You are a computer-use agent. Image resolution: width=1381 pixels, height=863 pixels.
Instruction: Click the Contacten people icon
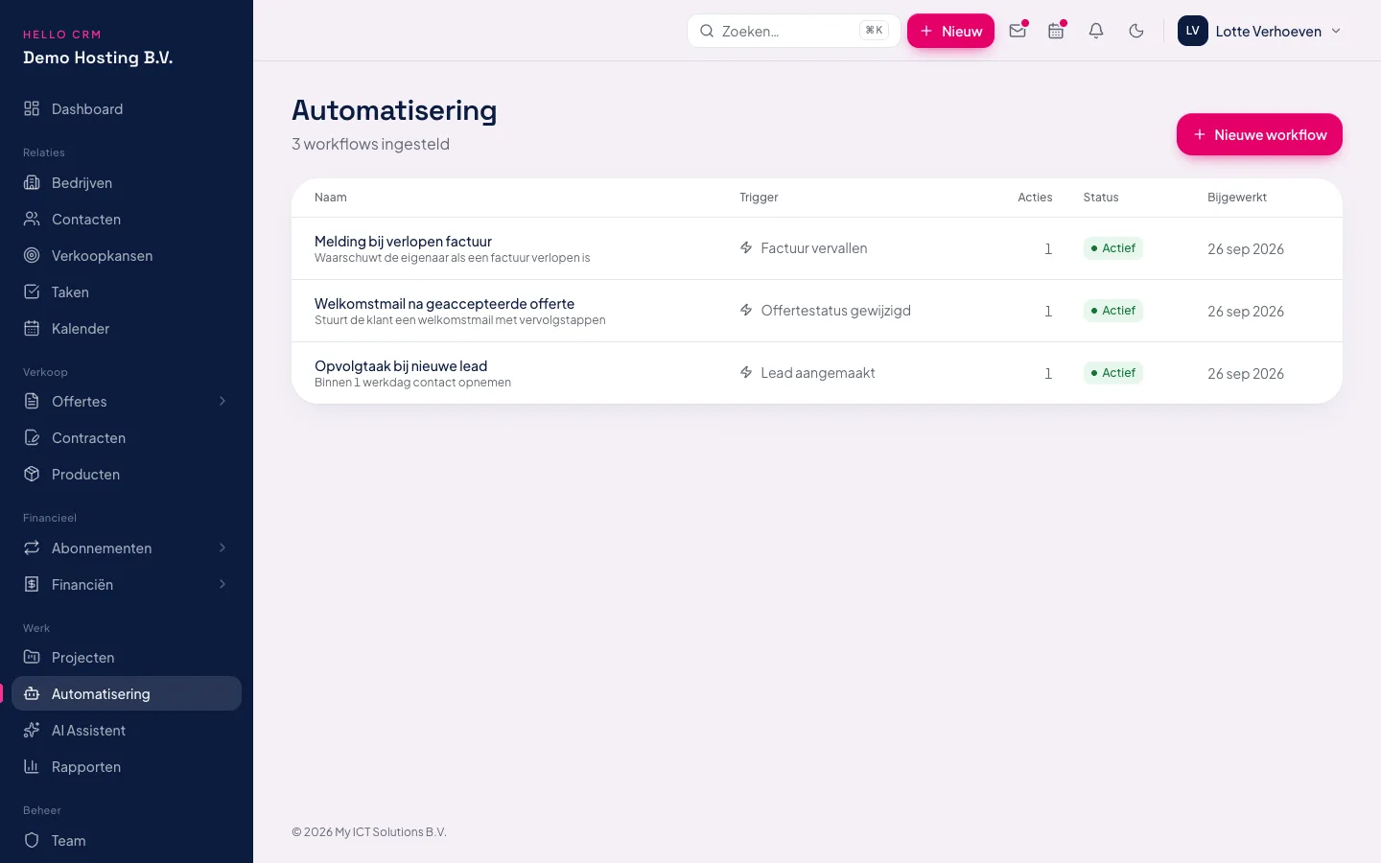(x=32, y=219)
